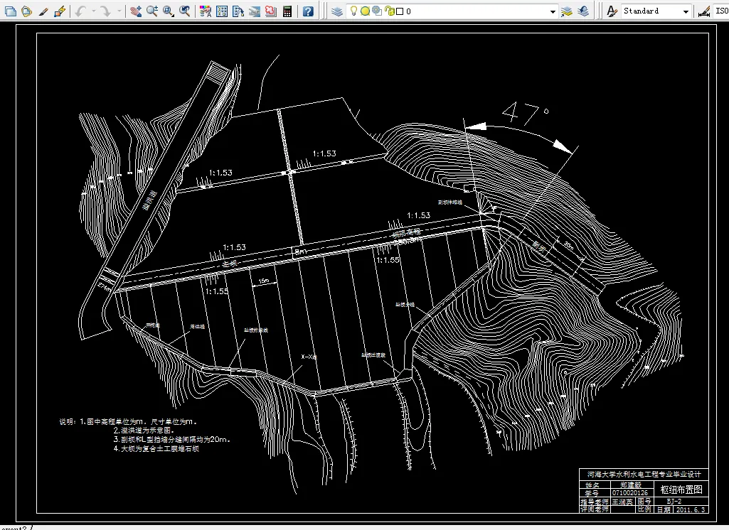
Task: Expand the layer list dropdown
Action: coord(553,11)
